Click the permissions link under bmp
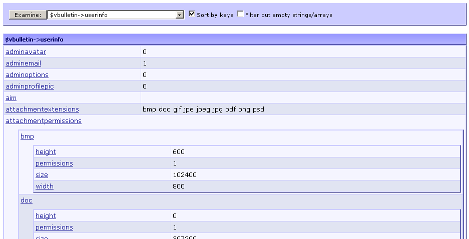Screen dimensions: 469x239 pos(54,163)
